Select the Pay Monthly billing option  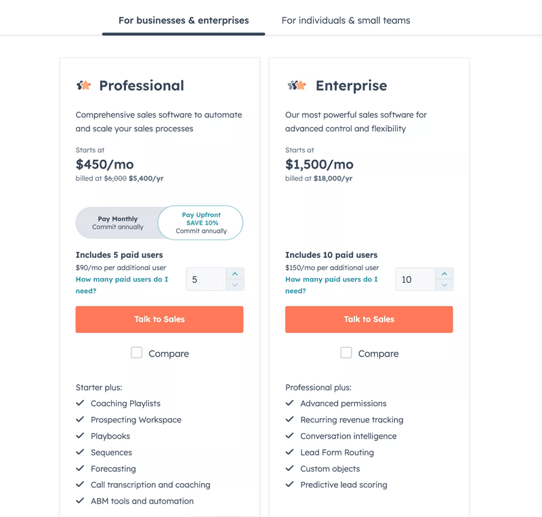click(x=118, y=223)
